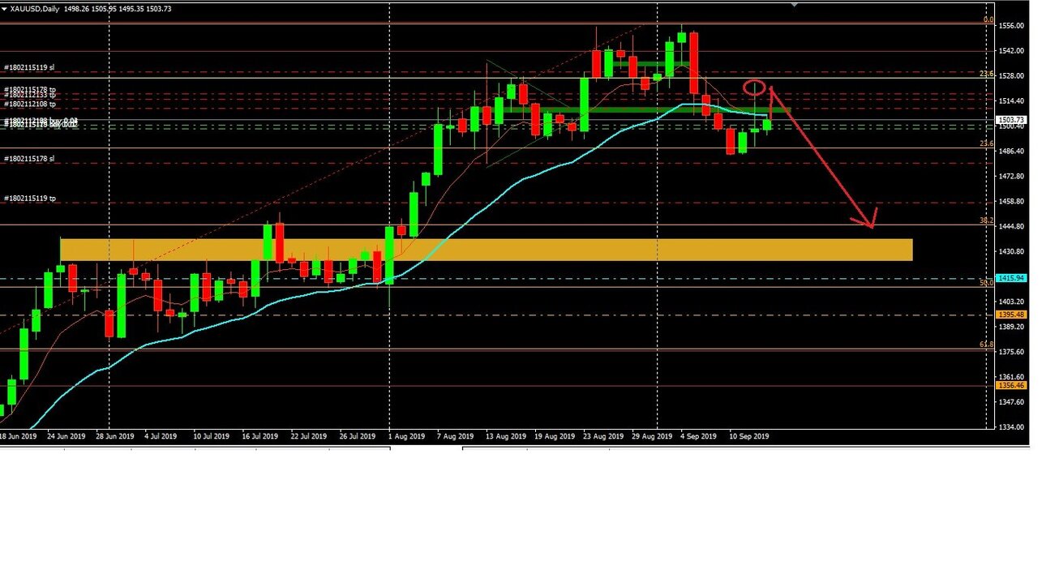Click the 23 Aug 2019 date label
1046x578 pixels.
[602, 436]
